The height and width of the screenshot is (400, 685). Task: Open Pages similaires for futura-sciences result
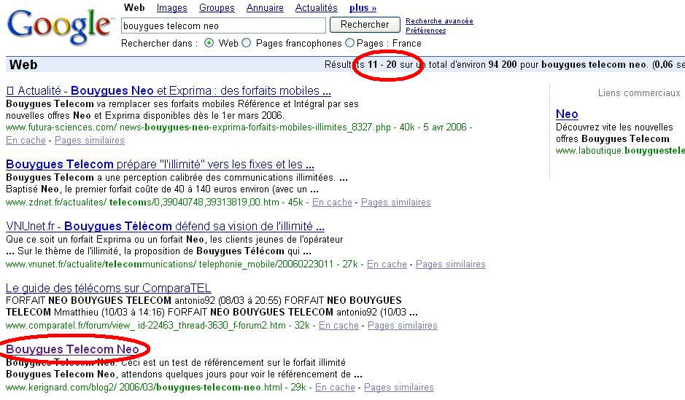coord(90,141)
